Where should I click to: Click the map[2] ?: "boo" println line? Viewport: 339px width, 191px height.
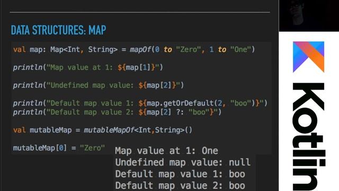[117, 112]
